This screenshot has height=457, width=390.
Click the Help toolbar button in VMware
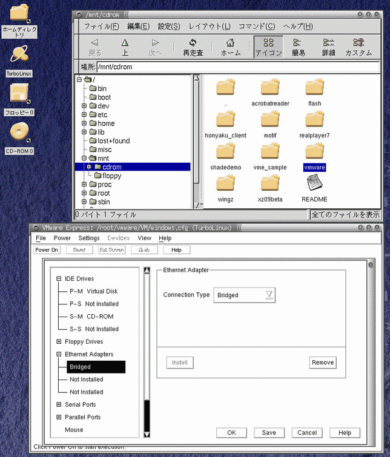click(176, 250)
